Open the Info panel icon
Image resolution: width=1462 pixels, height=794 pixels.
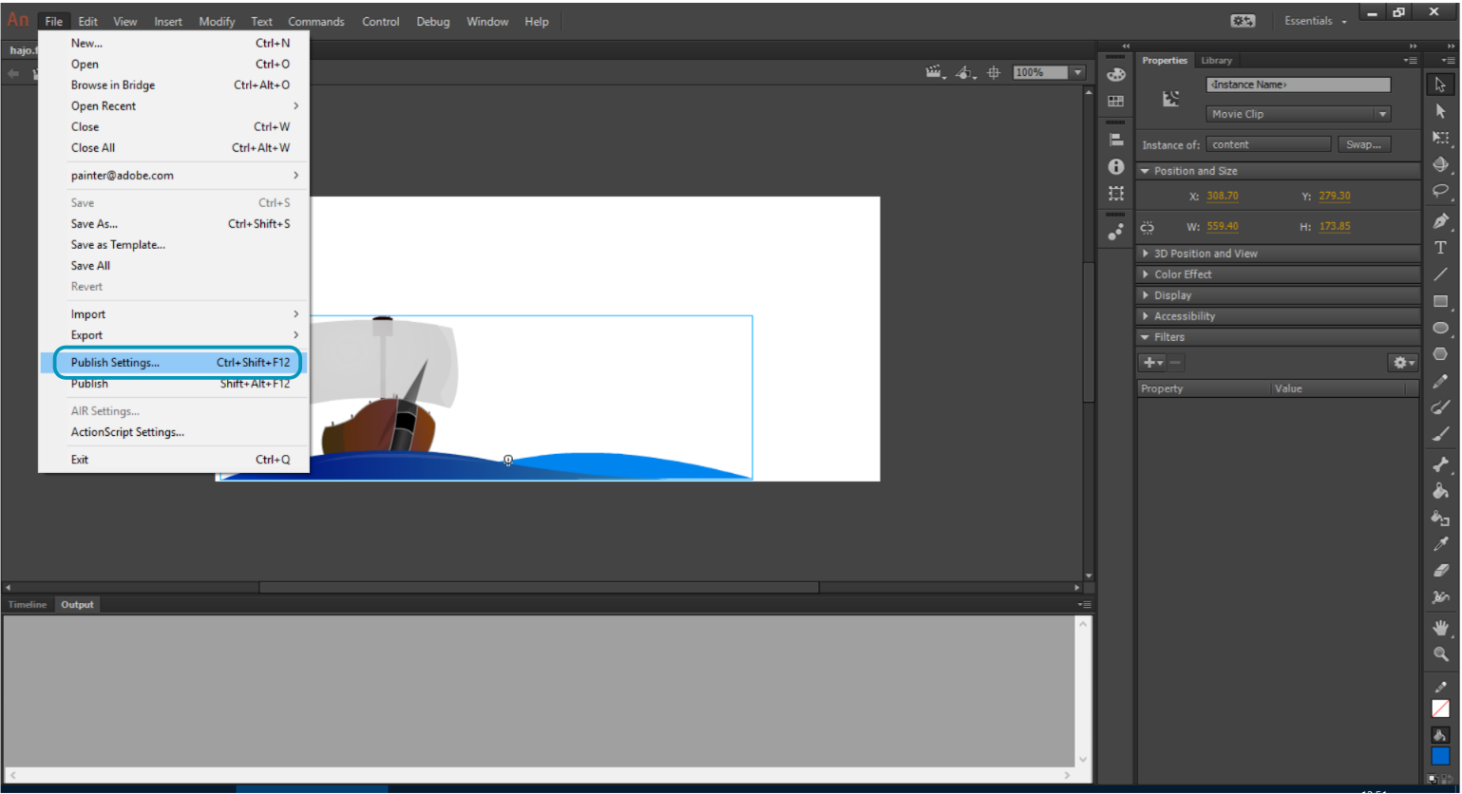pos(1116,167)
